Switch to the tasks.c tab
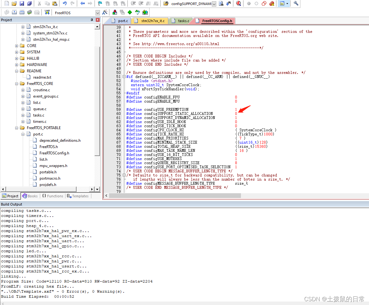Viewport: 369px width, 305px height. coord(181,21)
